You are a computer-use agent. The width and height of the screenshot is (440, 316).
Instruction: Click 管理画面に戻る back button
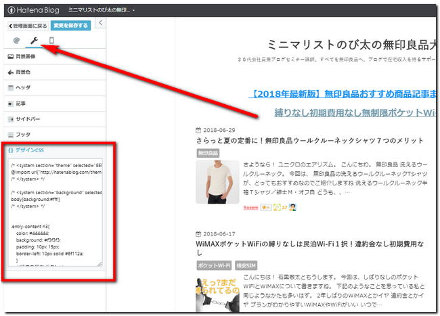[28, 26]
